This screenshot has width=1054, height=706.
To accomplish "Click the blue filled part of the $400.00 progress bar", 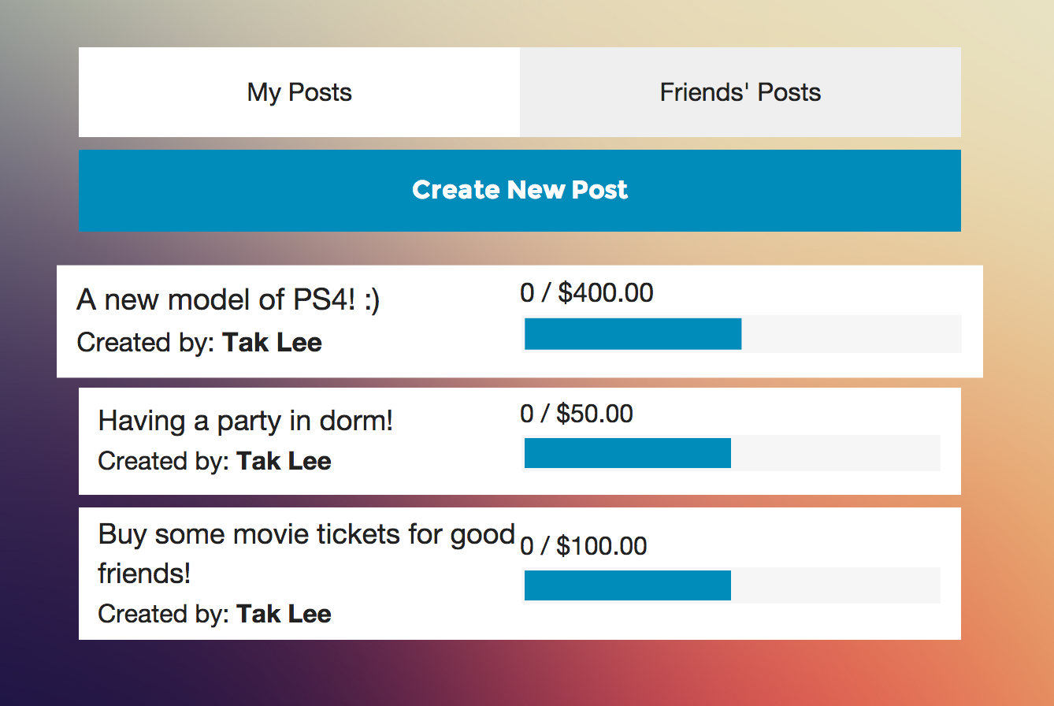I will coord(633,334).
